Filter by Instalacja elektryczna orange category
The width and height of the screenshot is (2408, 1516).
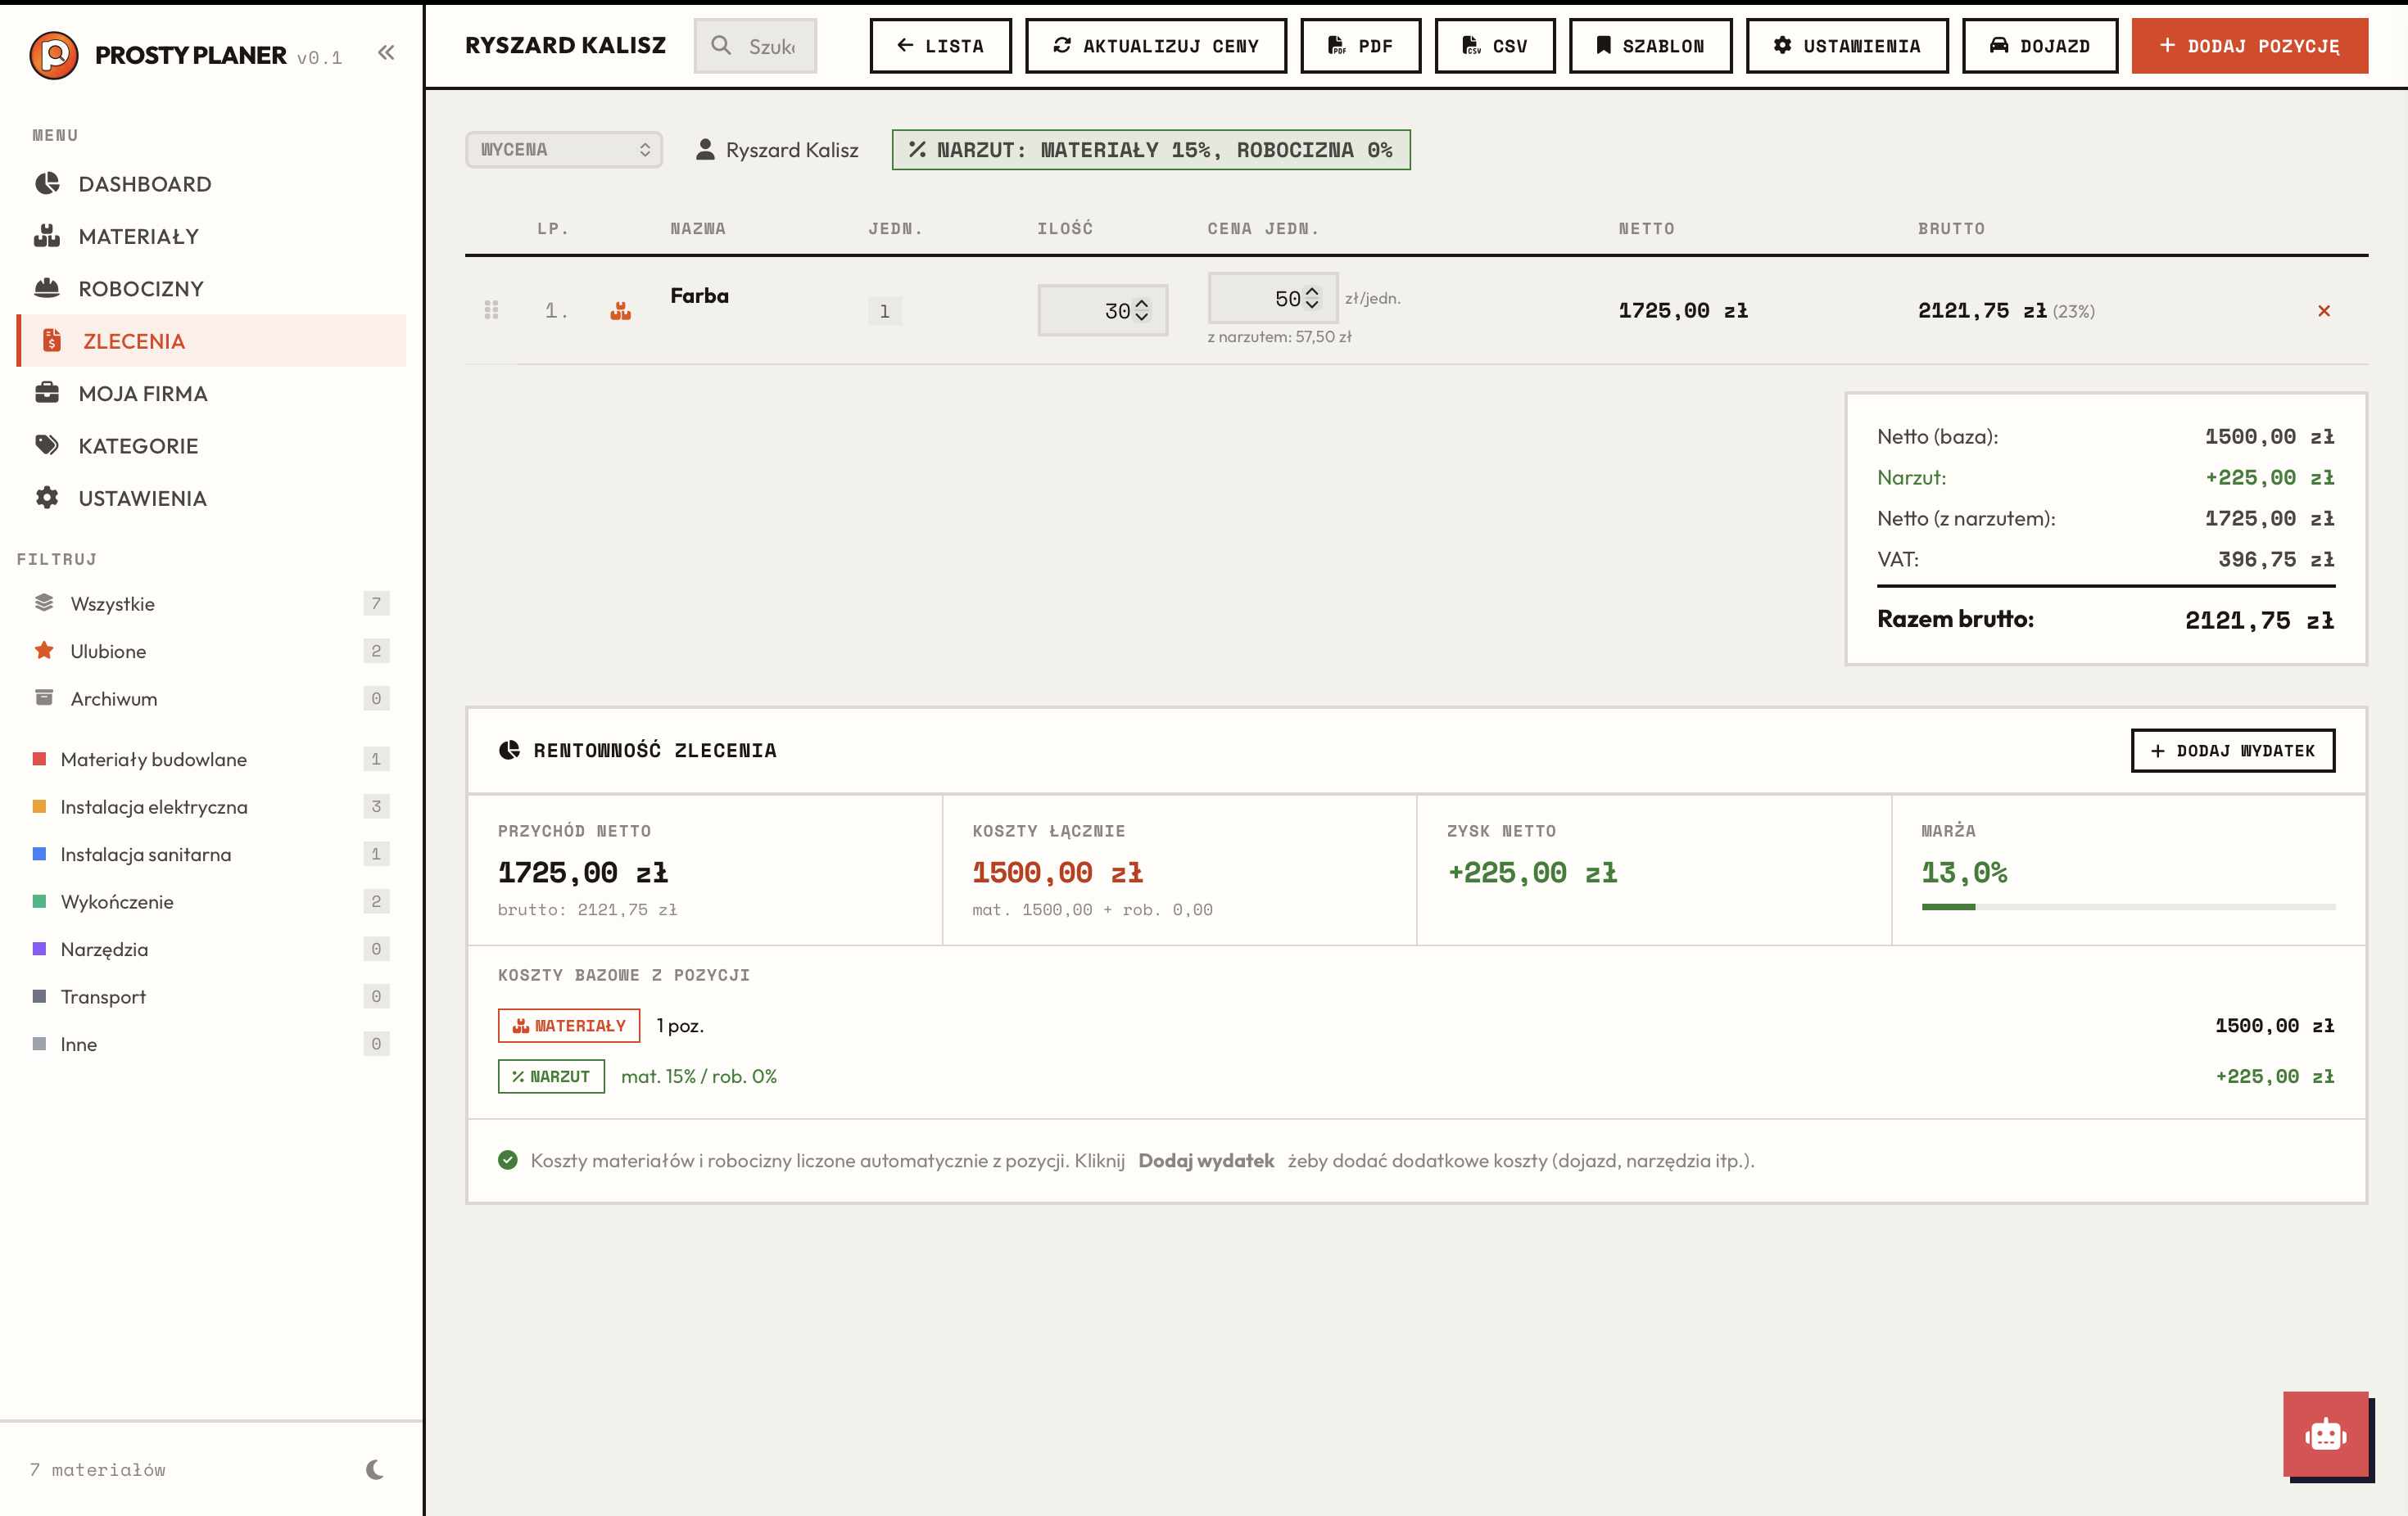click(x=153, y=806)
